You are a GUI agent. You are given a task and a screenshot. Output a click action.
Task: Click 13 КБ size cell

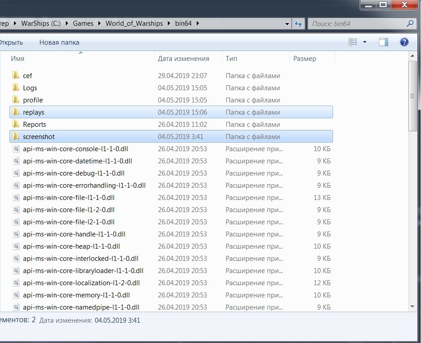pyautogui.click(x=322, y=197)
